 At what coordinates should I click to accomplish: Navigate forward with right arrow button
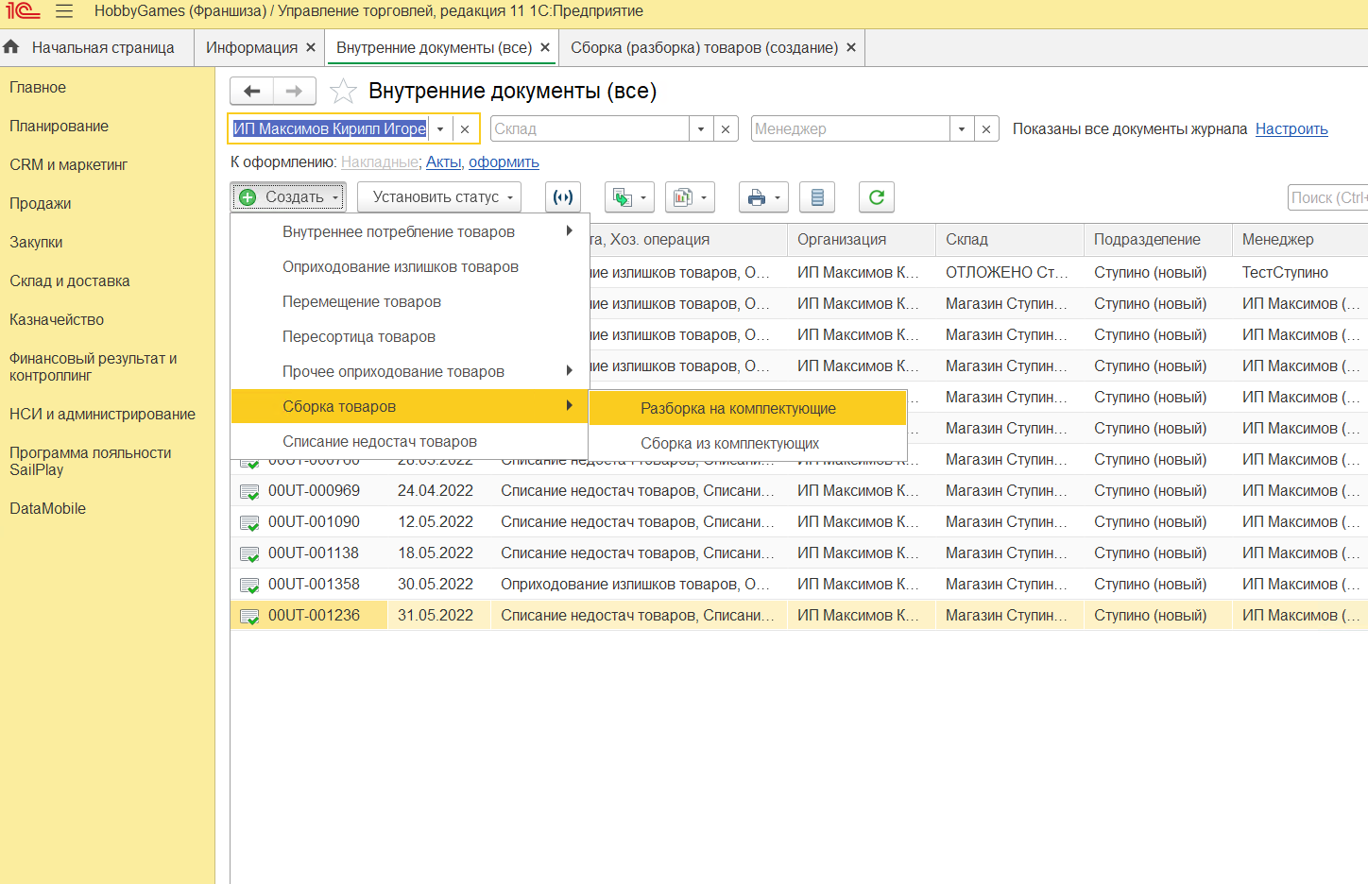pyautogui.click(x=294, y=91)
